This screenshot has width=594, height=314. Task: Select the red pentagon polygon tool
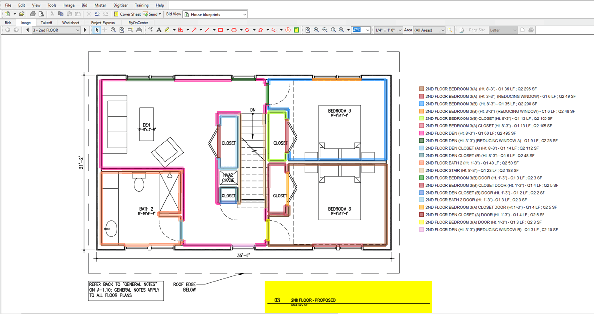[247, 30]
